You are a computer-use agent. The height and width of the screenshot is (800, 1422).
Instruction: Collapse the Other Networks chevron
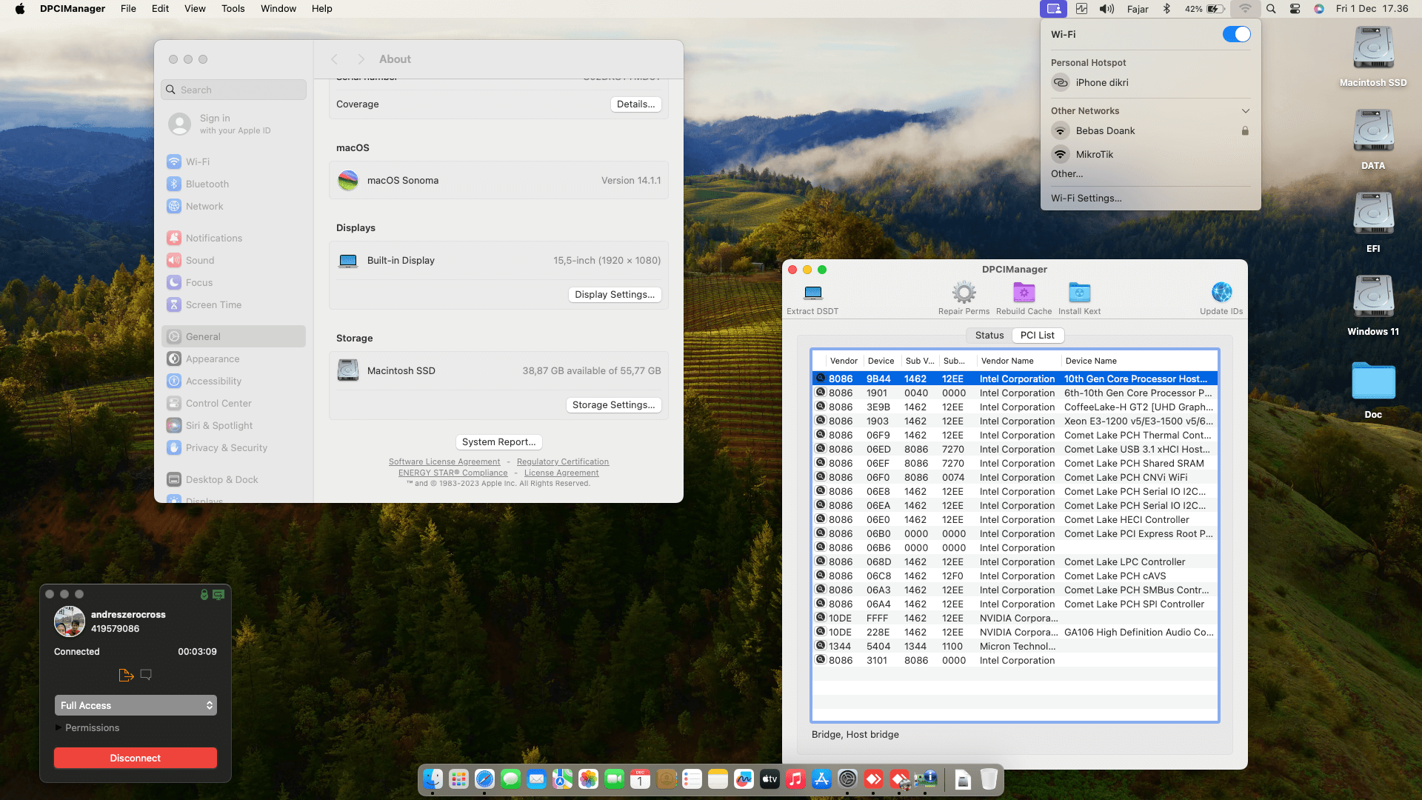coord(1245,111)
